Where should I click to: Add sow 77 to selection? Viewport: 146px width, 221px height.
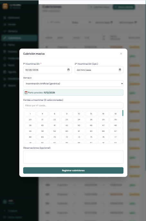[115, 137]
